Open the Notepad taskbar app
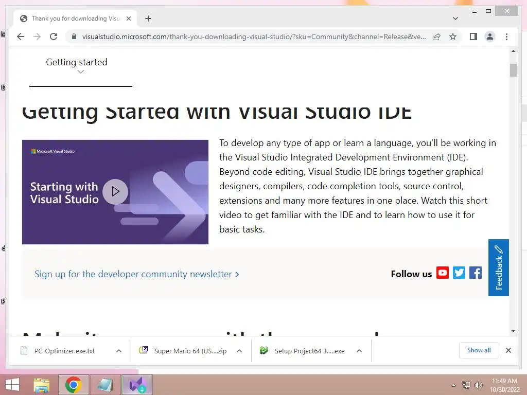The height and width of the screenshot is (395, 527). pyautogui.click(x=105, y=385)
